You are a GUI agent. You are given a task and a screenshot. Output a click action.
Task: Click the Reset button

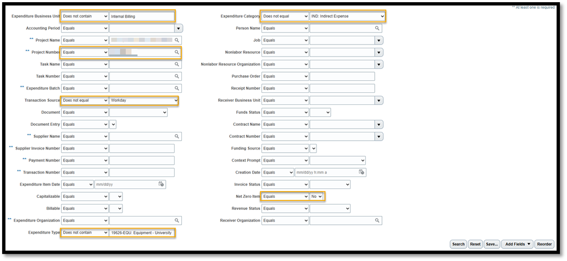pos(475,244)
